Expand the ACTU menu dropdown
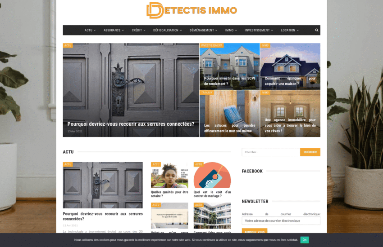Screen dimensions: 383x247 tap(90, 30)
